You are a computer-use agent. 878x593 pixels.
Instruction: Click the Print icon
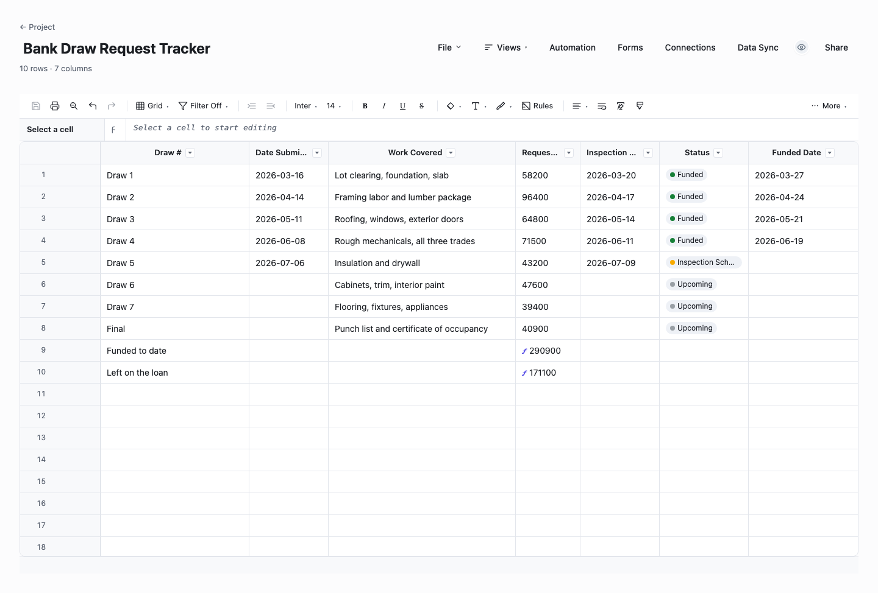[x=55, y=106]
